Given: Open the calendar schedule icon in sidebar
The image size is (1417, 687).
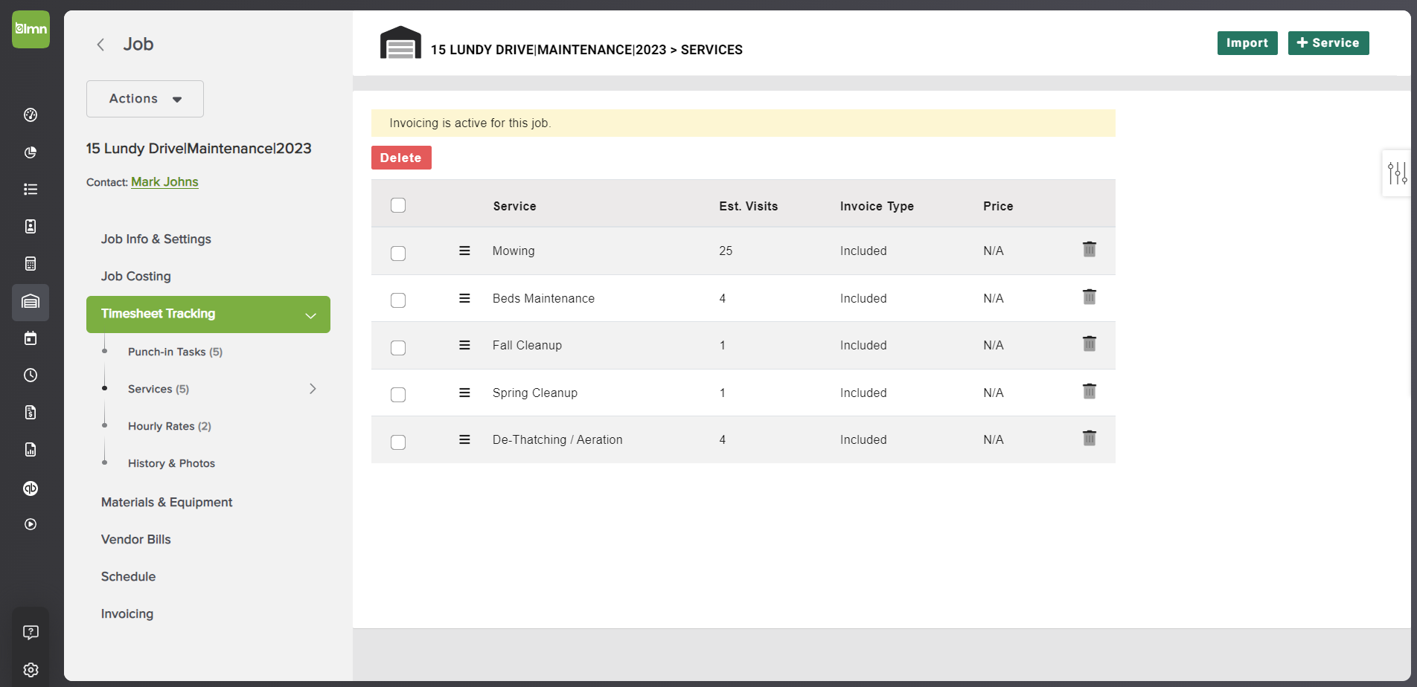Looking at the screenshot, I should pos(31,338).
